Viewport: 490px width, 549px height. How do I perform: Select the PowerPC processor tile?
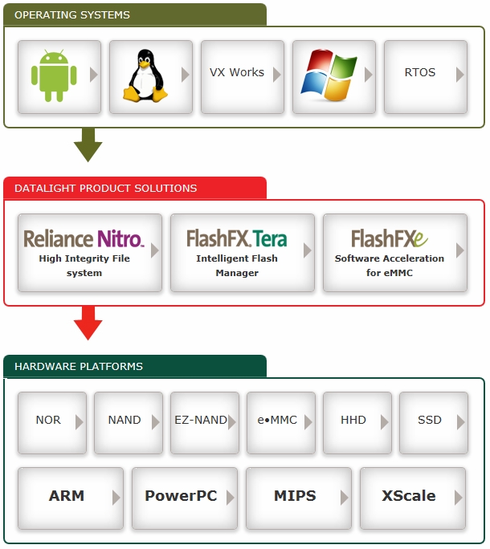(x=185, y=499)
